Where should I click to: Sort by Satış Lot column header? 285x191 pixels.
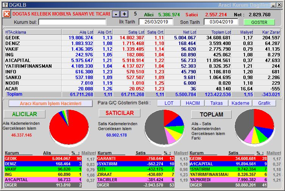[x=129, y=32]
